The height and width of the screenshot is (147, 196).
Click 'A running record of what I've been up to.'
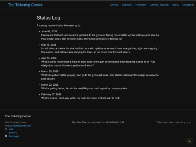59,25
